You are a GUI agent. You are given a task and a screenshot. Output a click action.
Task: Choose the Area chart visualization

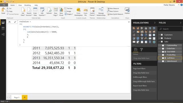click(138, 31)
